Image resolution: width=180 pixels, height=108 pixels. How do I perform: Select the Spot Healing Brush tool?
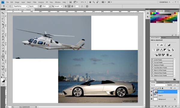(3, 31)
